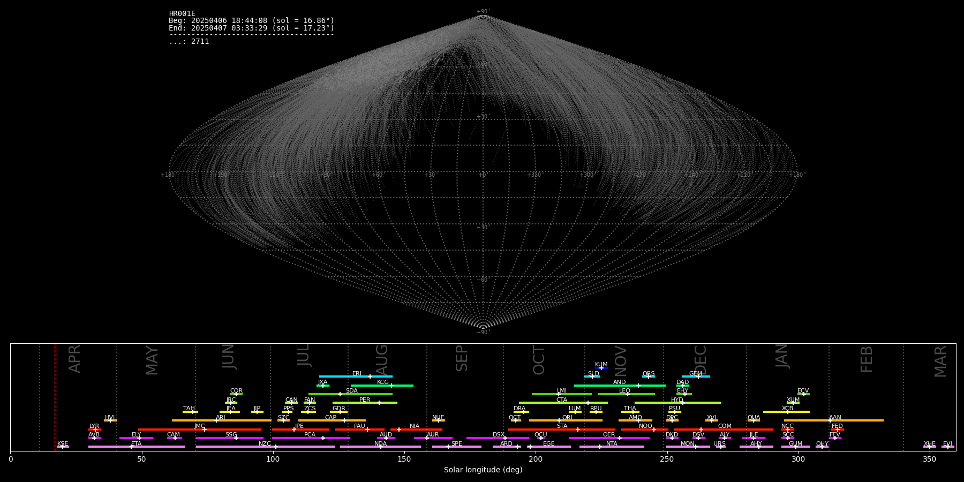Screen dimensions: 964x482
Task: Click the 0° center longitude label
Action: click(483, 175)
